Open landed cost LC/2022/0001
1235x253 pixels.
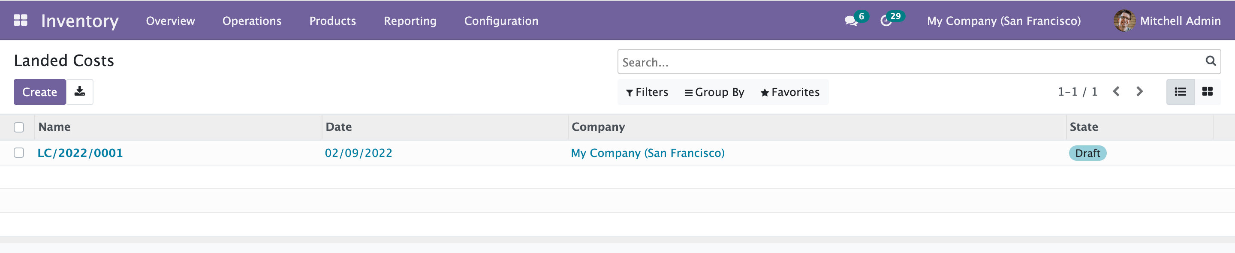(x=80, y=153)
